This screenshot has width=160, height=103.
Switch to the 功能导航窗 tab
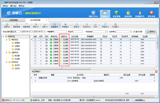pos(13,20)
